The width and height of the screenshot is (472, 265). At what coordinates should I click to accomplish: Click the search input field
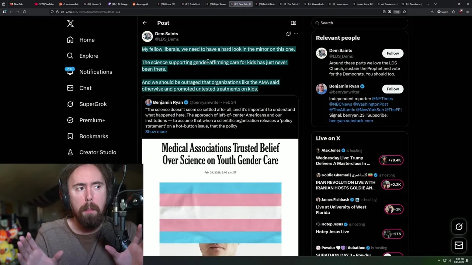[x=360, y=23]
